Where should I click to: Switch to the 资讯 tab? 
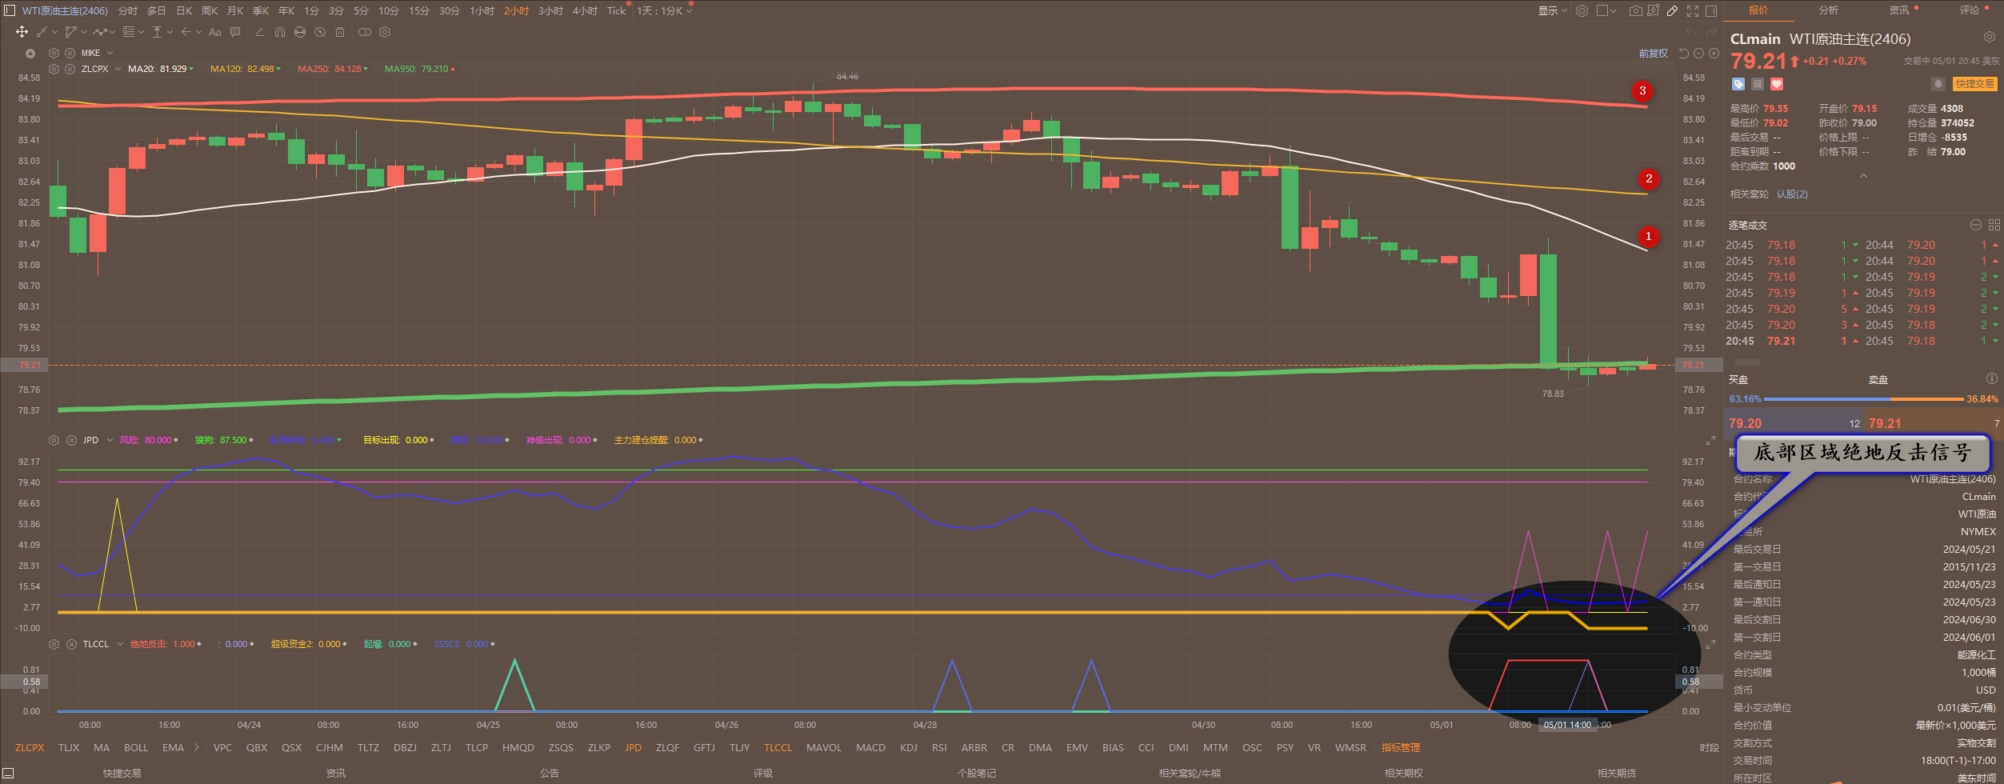[x=1899, y=10]
